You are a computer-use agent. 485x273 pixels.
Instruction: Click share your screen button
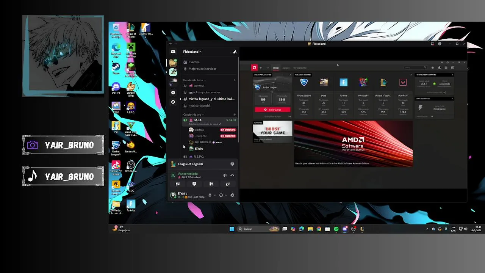(x=194, y=184)
